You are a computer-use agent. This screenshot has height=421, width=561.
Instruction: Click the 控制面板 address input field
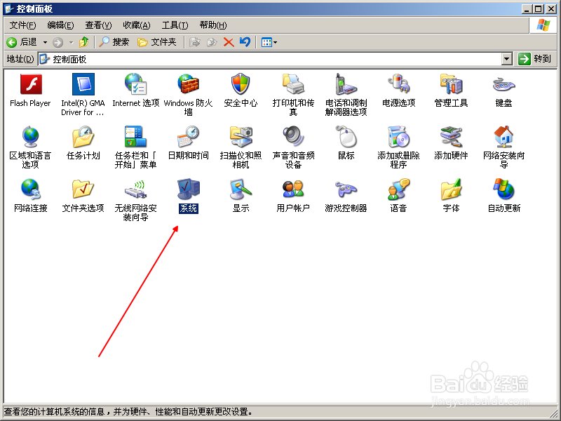click(273, 60)
